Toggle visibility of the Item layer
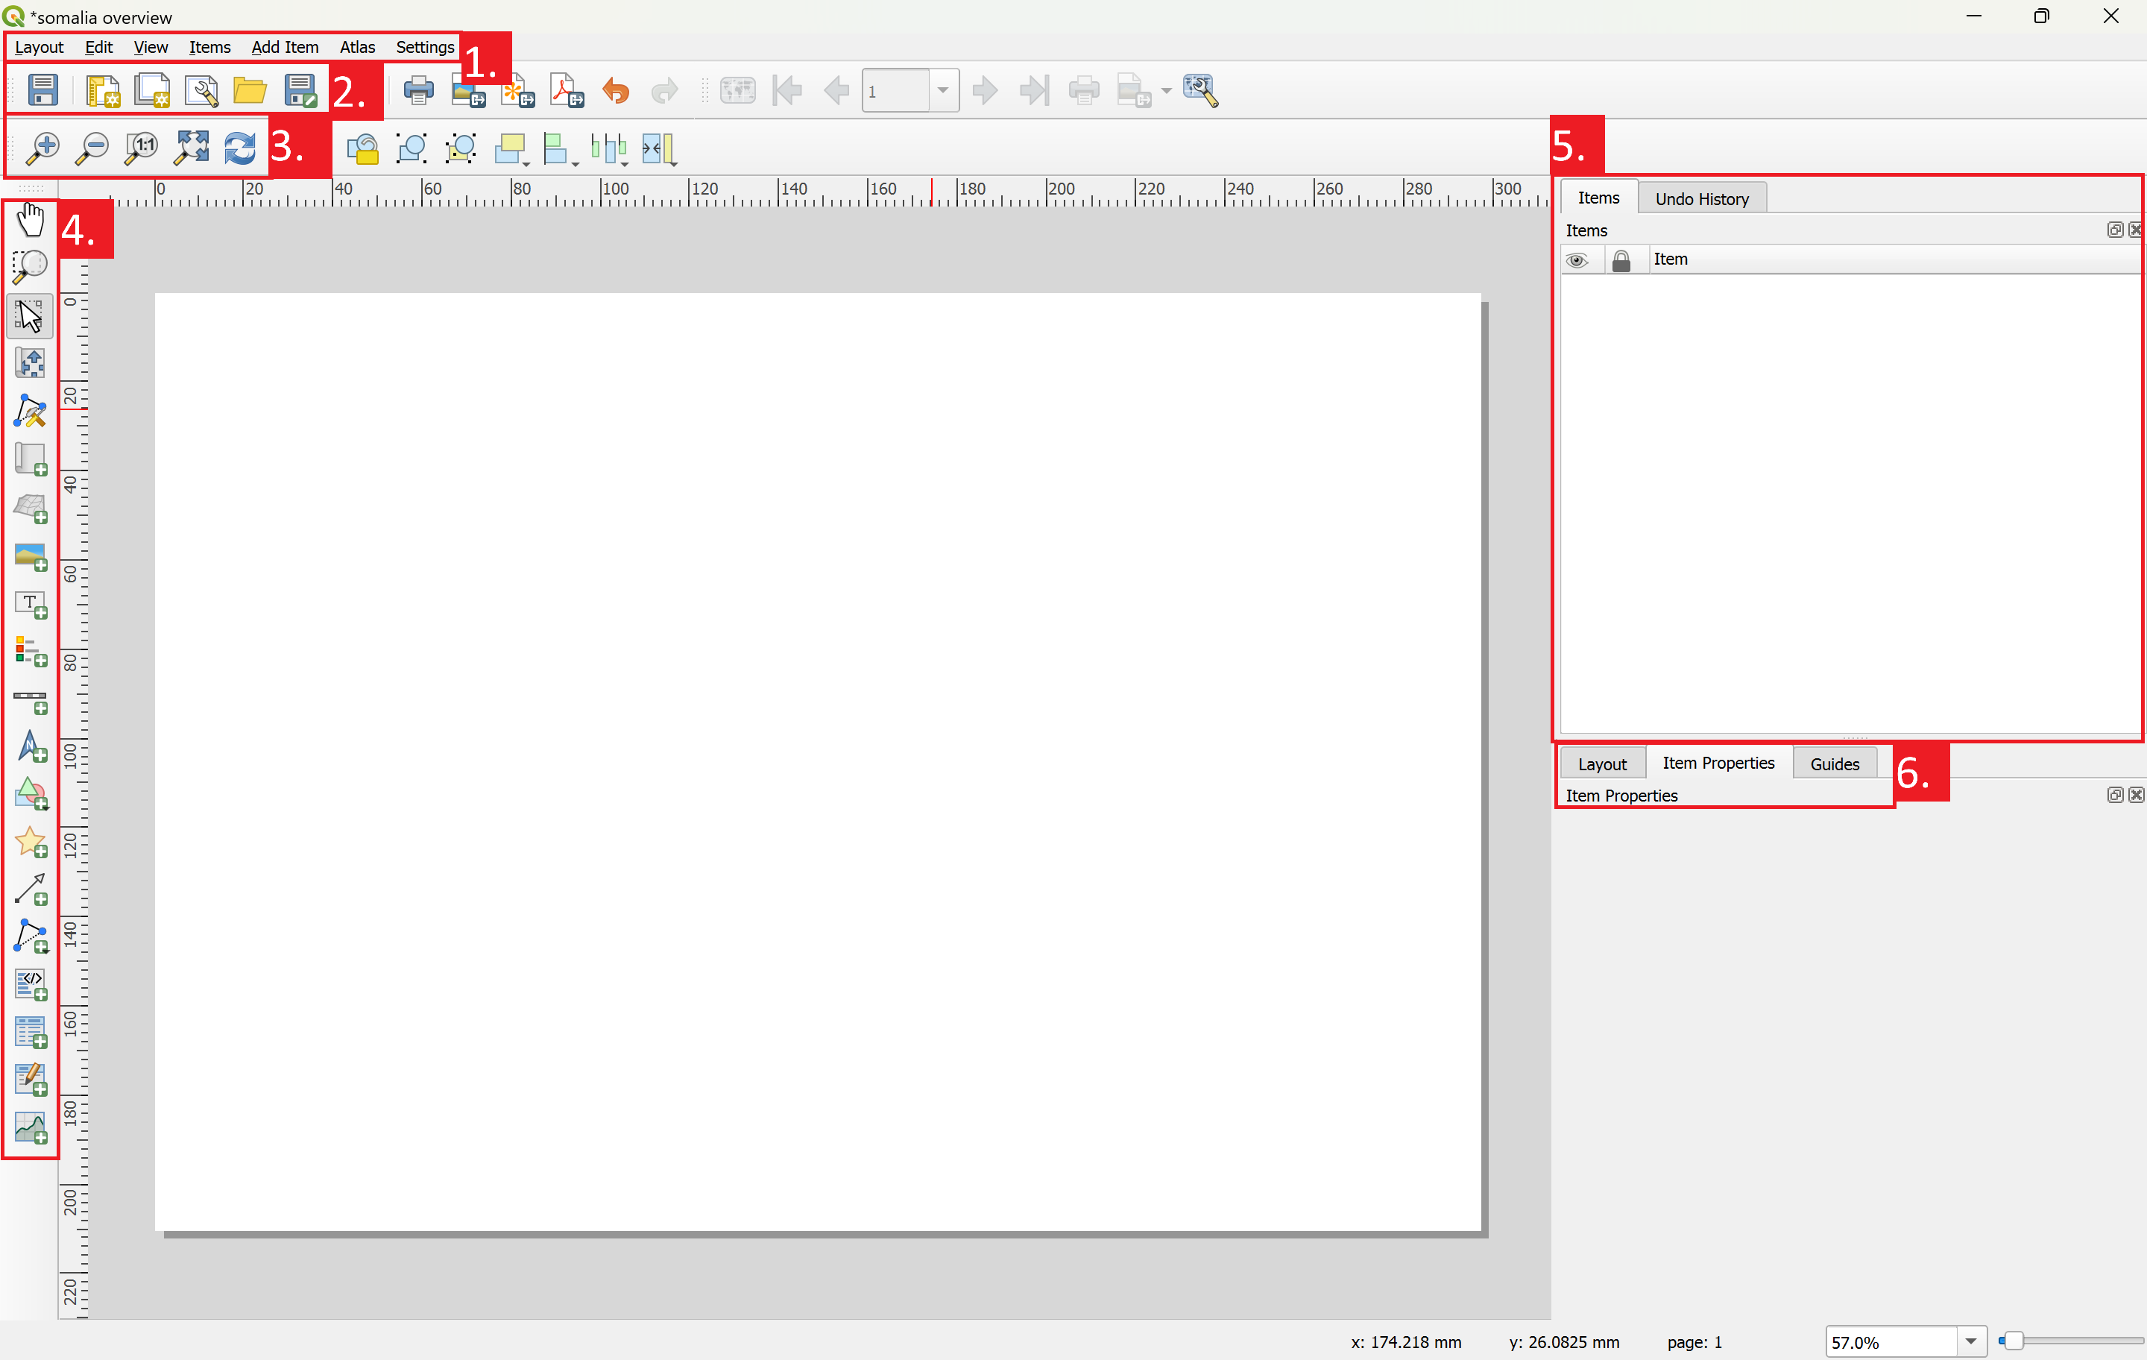The height and width of the screenshot is (1360, 2147). coord(1579,258)
